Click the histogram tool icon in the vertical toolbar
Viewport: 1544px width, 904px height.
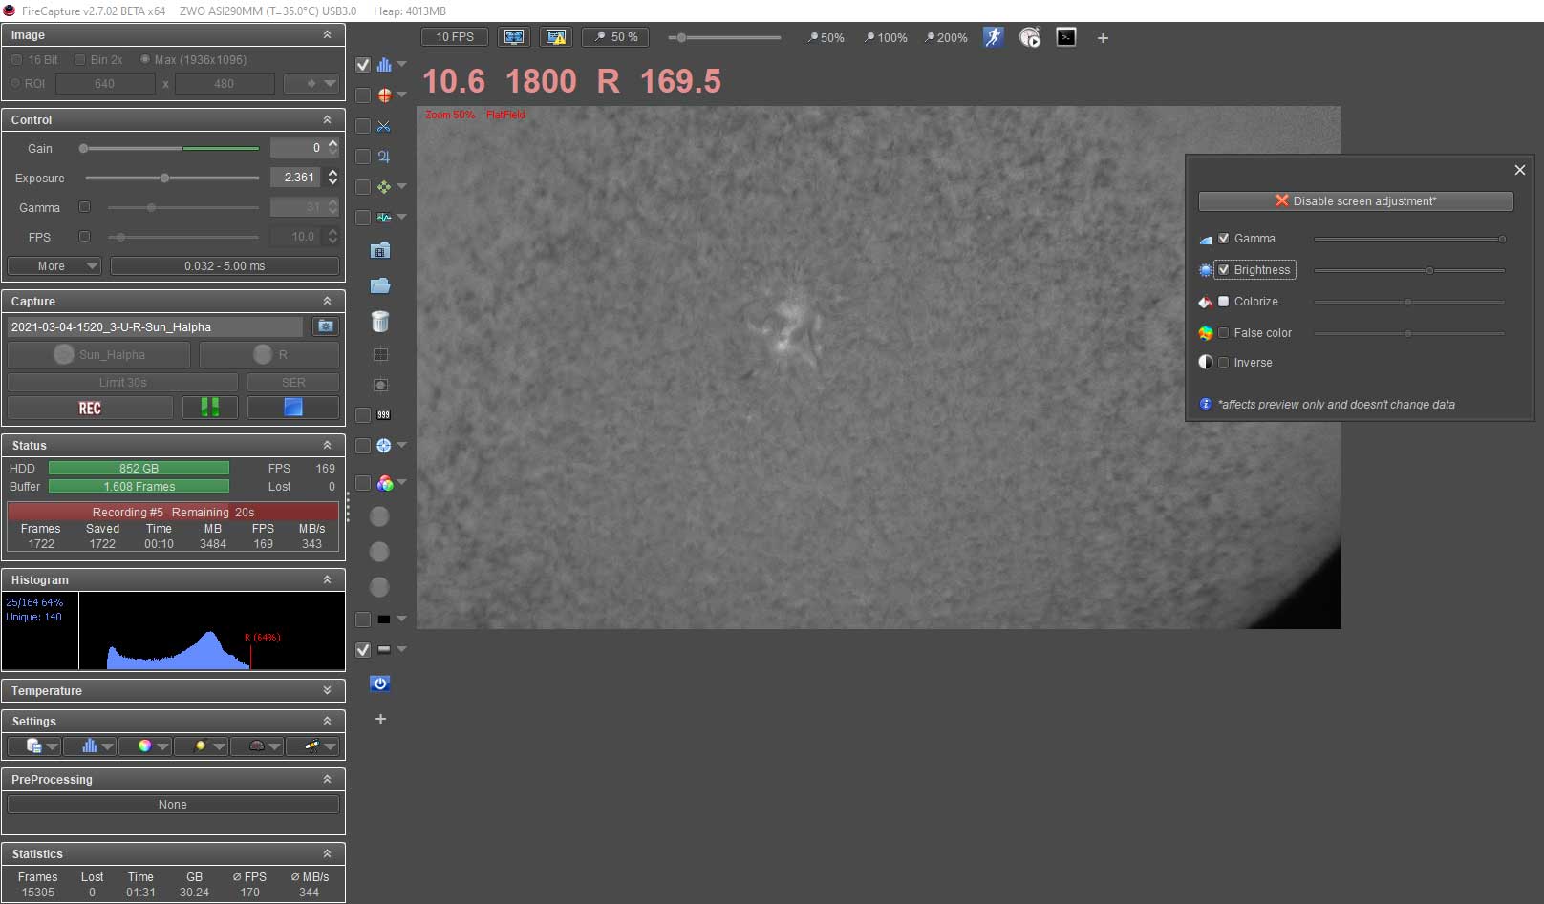click(384, 65)
